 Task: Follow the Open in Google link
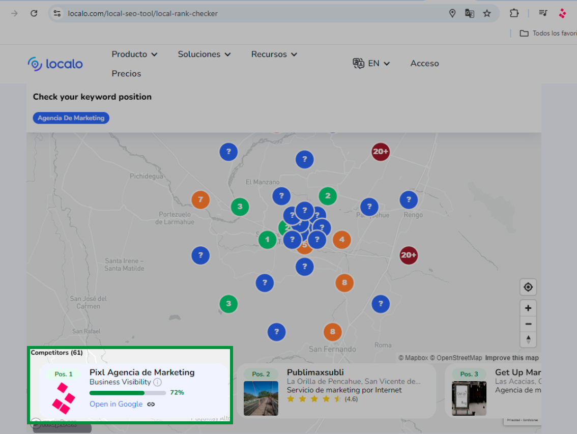coord(116,404)
